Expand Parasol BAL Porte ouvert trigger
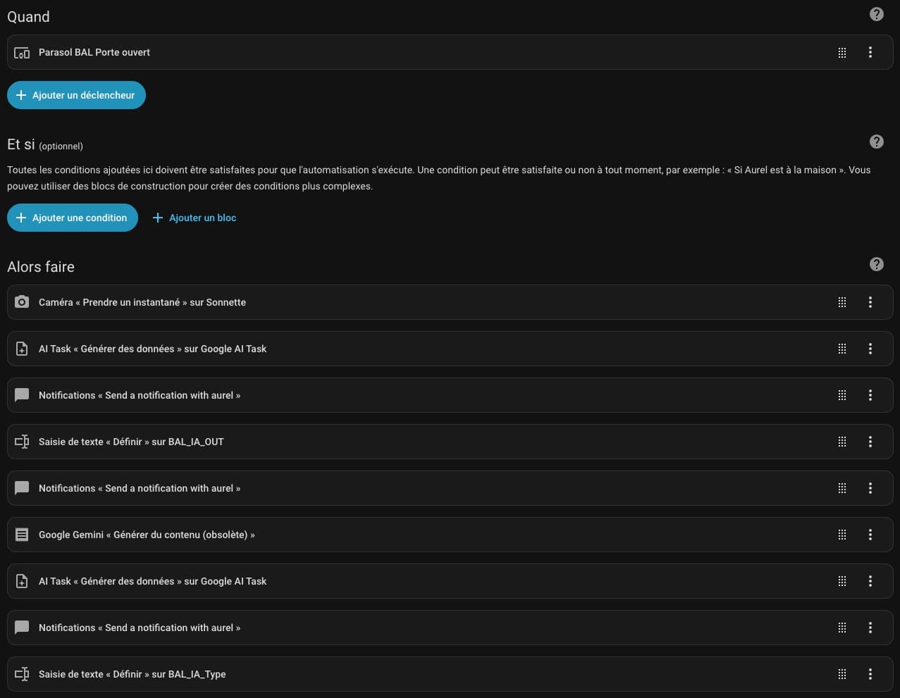 pyautogui.click(x=94, y=52)
